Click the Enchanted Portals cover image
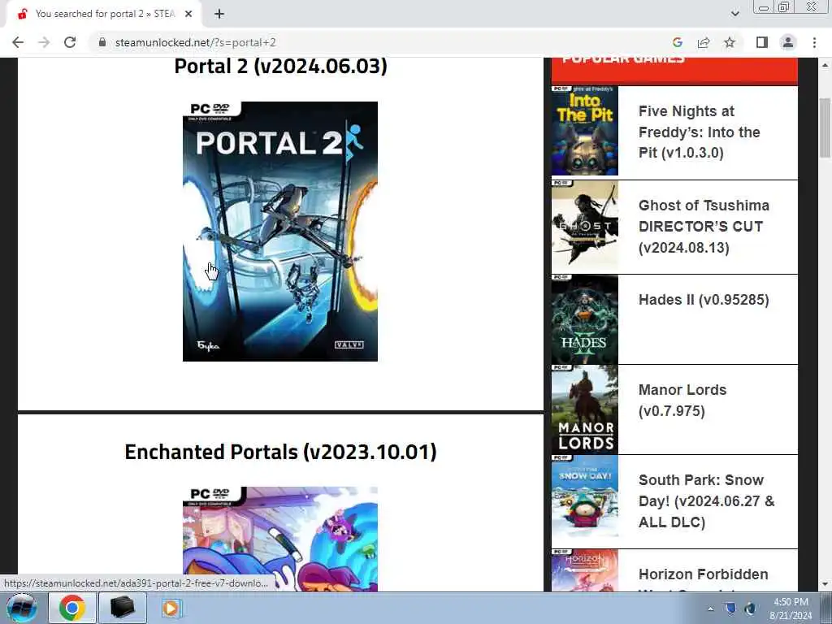 tap(280, 539)
